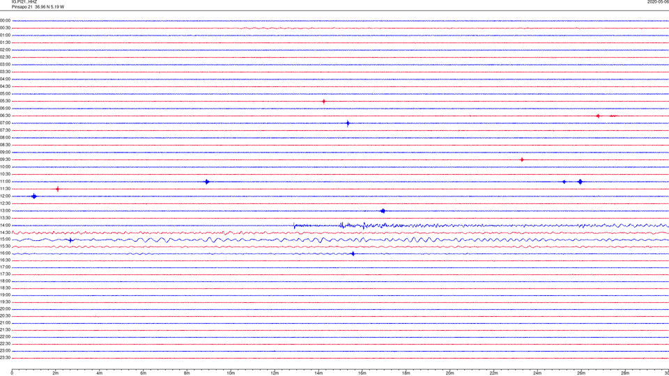Image resolution: width=669 pixels, height=376 pixels.
Task: Select the largest 11:00 trace spike at 26m
Action: [580, 182]
